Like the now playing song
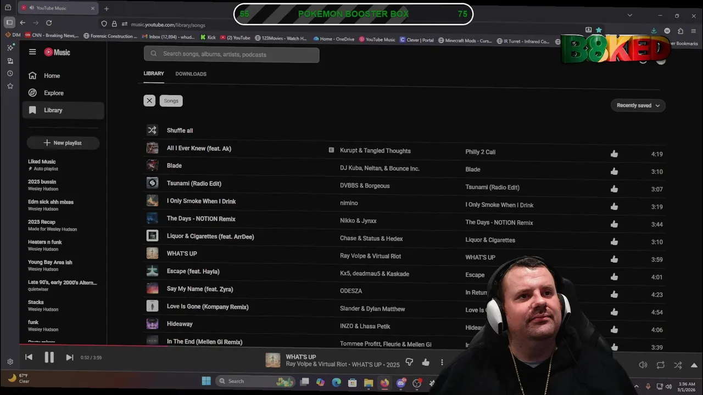The height and width of the screenshot is (395, 703). click(426, 362)
